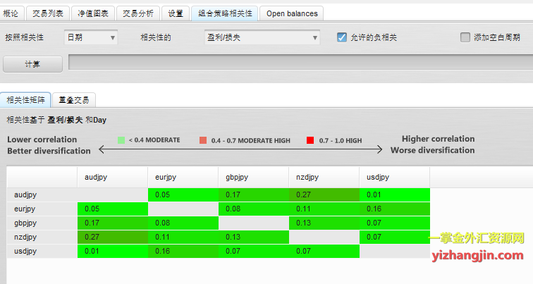Viewport: 533px width, 284px height.
Task: Select the 相关性矩阵 sub-tab
Action: click(25, 100)
